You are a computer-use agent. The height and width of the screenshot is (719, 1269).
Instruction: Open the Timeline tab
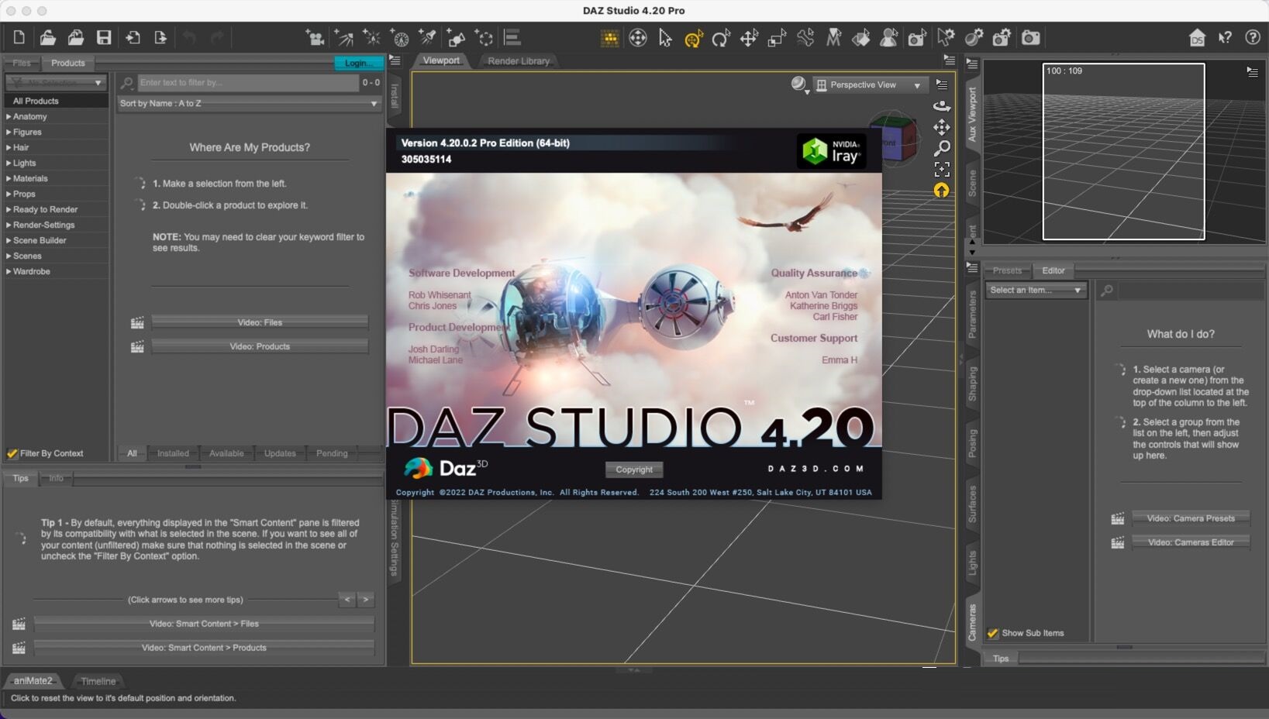click(x=98, y=681)
